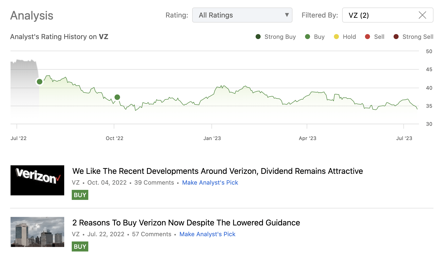This screenshot has height=259, width=443.
Task: Click VZ ticker beside Jul. 22, 2022
Action: pyautogui.click(x=76, y=234)
